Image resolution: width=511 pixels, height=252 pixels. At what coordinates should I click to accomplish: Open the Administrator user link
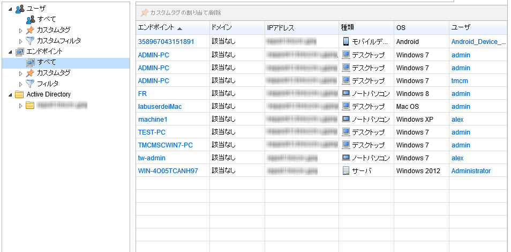point(471,171)
